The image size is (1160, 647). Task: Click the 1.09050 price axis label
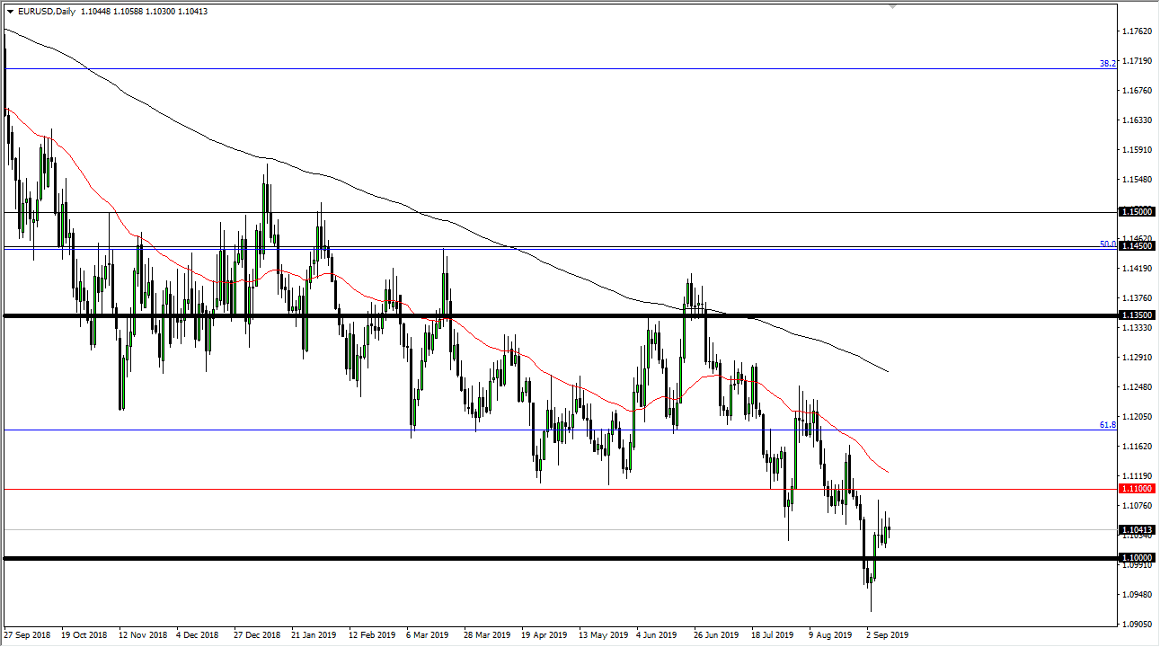click(1137, 625)
